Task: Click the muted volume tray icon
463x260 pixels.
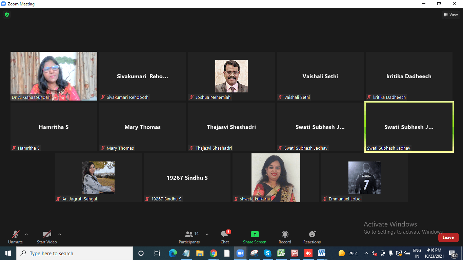Action: coord(375,253)
